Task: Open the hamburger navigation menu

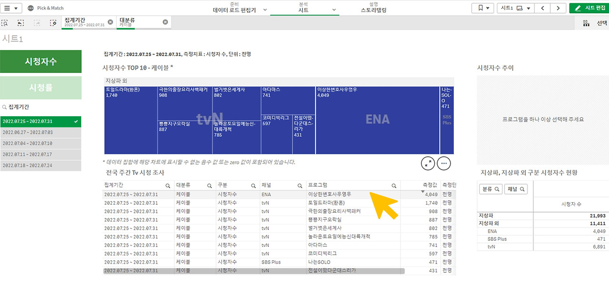Action: [11, 8]
